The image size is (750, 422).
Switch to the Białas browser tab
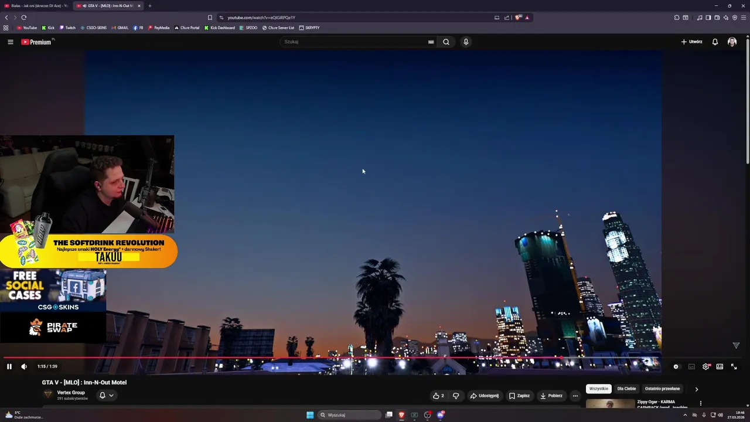(36, 6)
